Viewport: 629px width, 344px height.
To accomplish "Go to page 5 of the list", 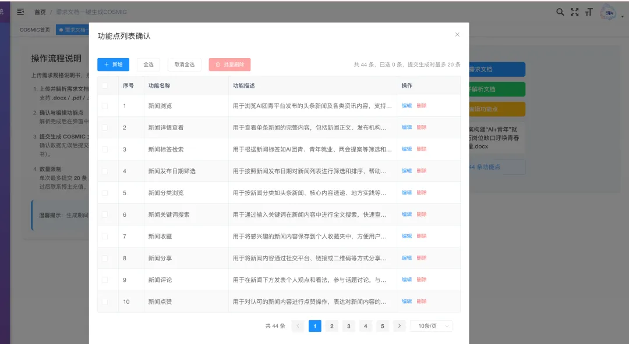I will click(x=382, y=326).
